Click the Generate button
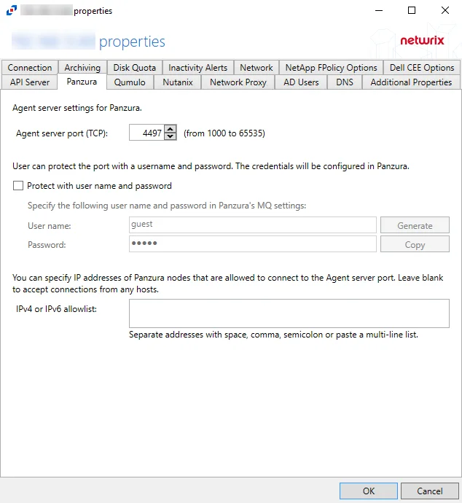The height and width of the screenshot is (503, 462). [x=415, y=225]
